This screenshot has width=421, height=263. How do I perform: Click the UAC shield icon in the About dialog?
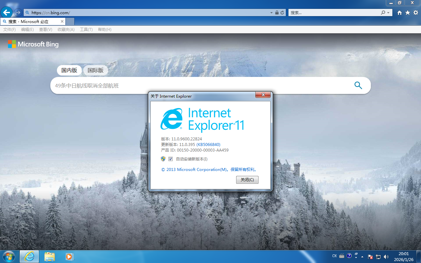[163, 159]
